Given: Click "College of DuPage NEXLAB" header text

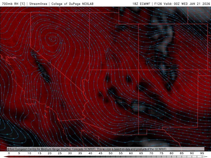Looking at the screenshot, I should [72, 4].
